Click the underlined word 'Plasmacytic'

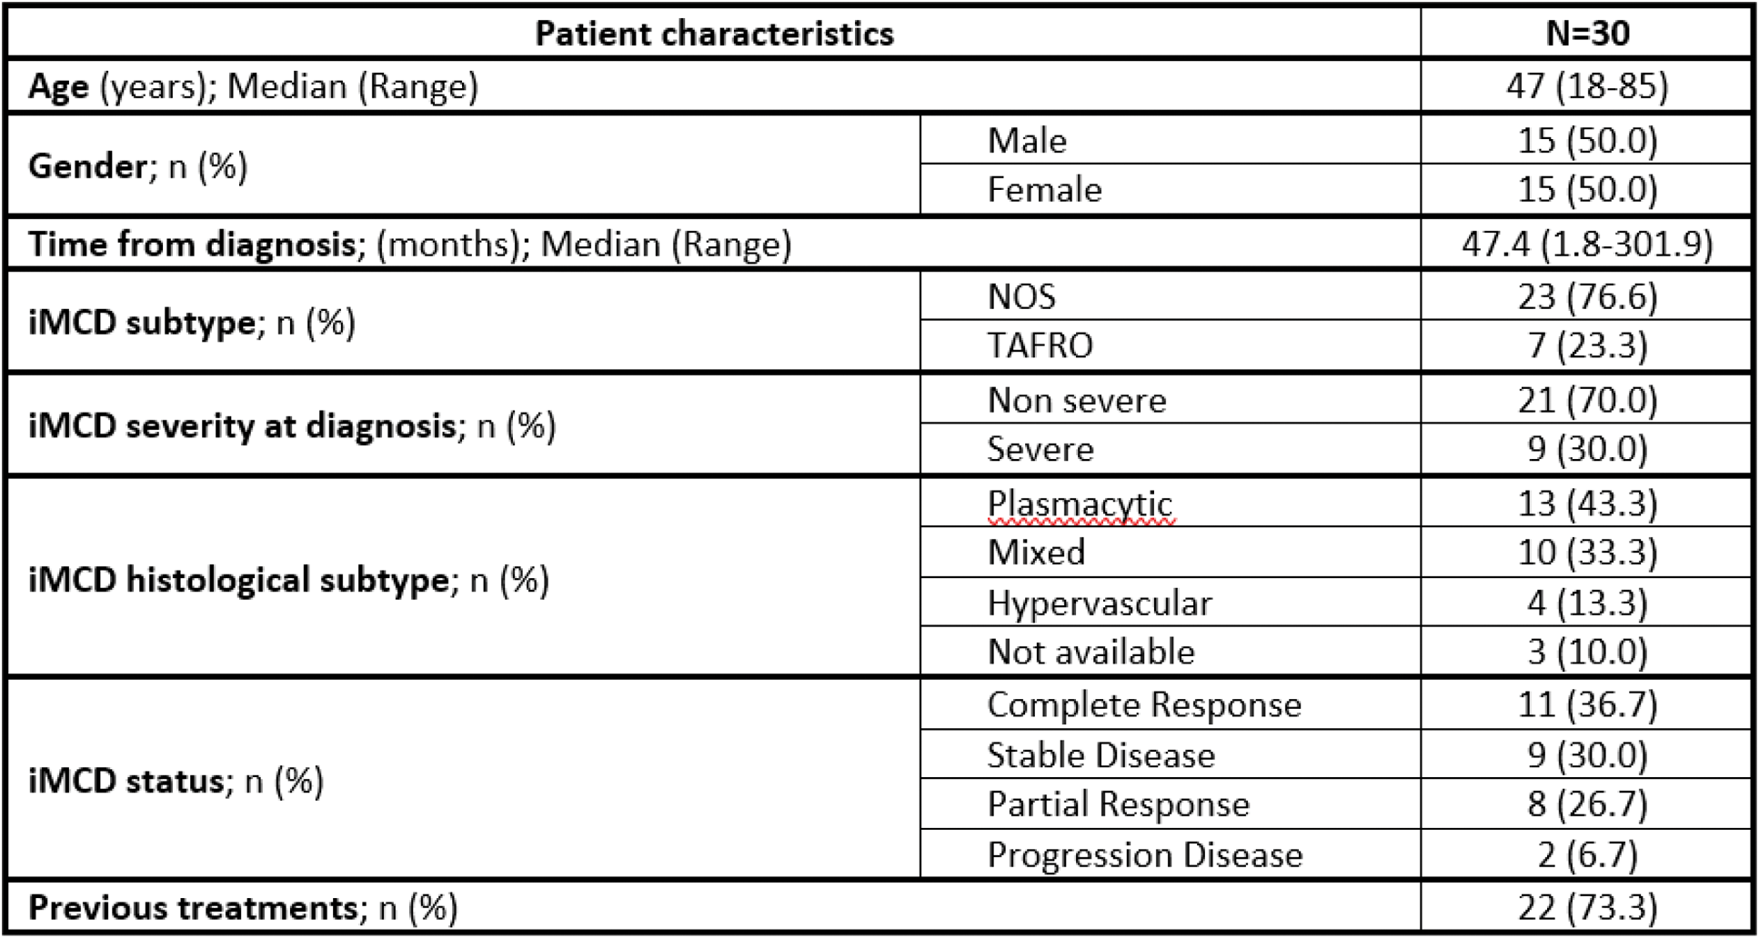pyautogui.click(x=1080, y=504)
